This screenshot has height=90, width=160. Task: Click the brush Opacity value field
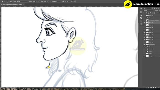[x=34, y=2]
